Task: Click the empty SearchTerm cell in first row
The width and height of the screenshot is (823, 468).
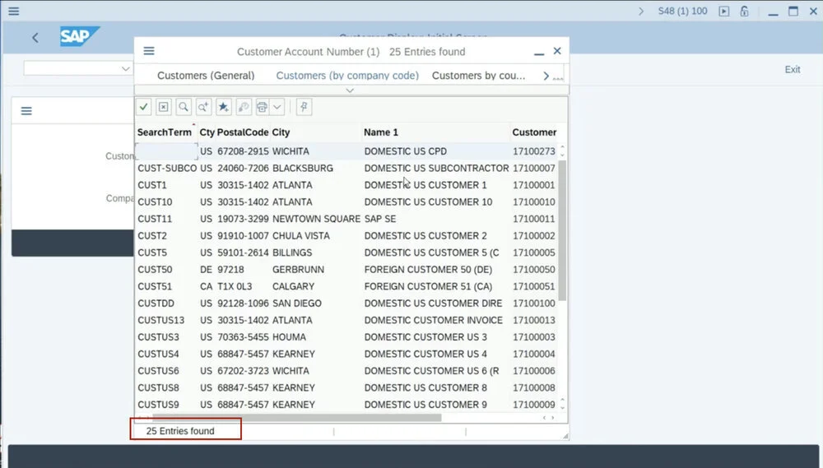Action: coord(166,151)
